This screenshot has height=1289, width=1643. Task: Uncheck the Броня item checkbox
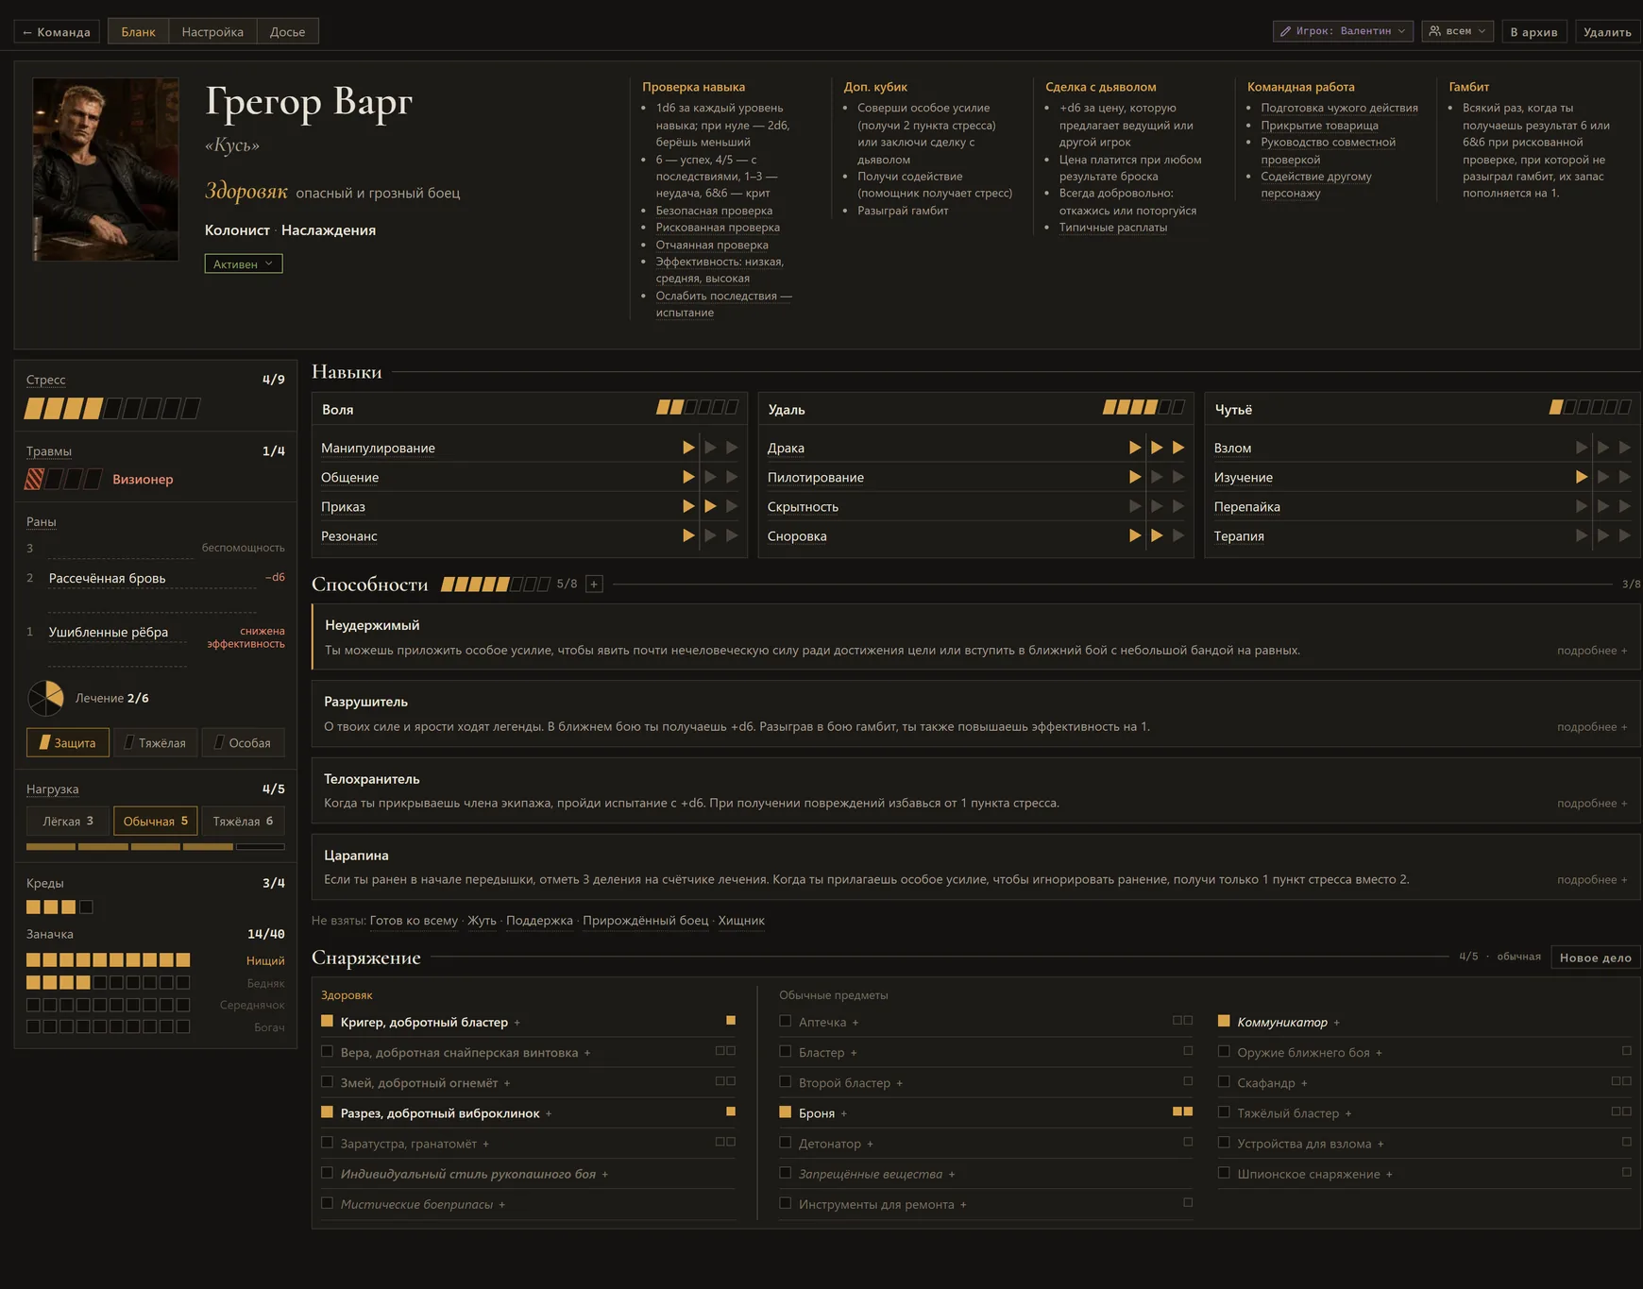785,1112
